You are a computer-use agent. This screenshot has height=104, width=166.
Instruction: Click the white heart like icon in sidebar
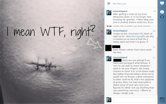[162, 3]
